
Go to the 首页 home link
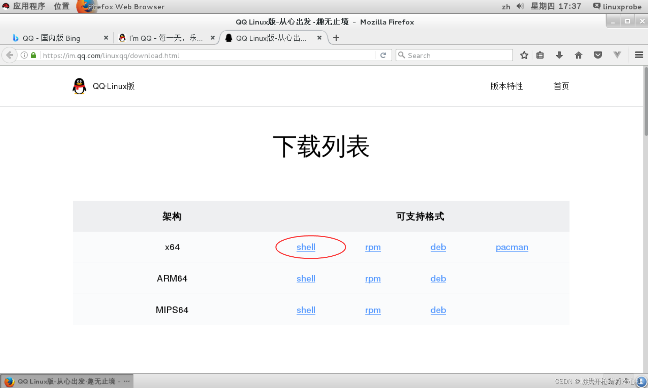[561, 86]
